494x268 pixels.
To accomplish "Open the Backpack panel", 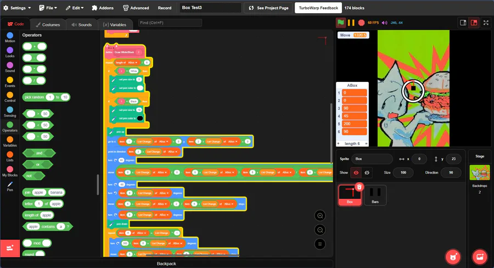I will (x=166, y=264).
